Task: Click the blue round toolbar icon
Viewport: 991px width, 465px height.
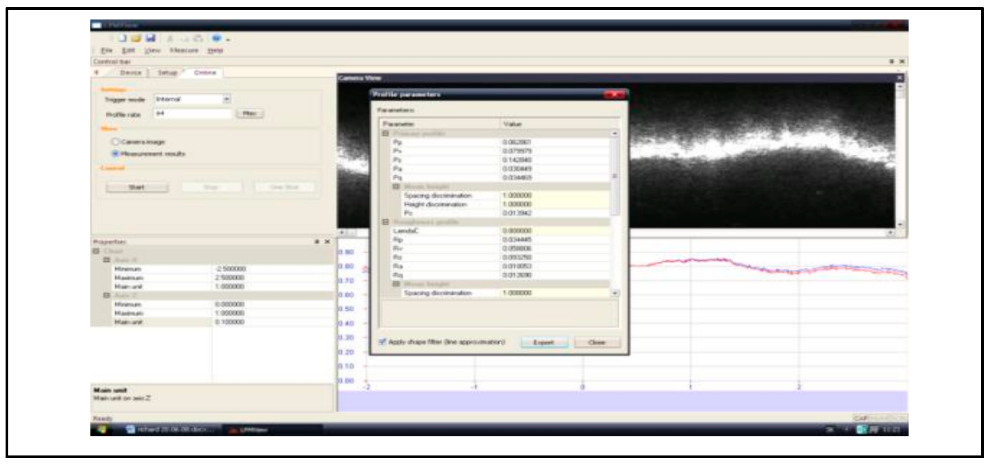Action: (x=216, y=39)
